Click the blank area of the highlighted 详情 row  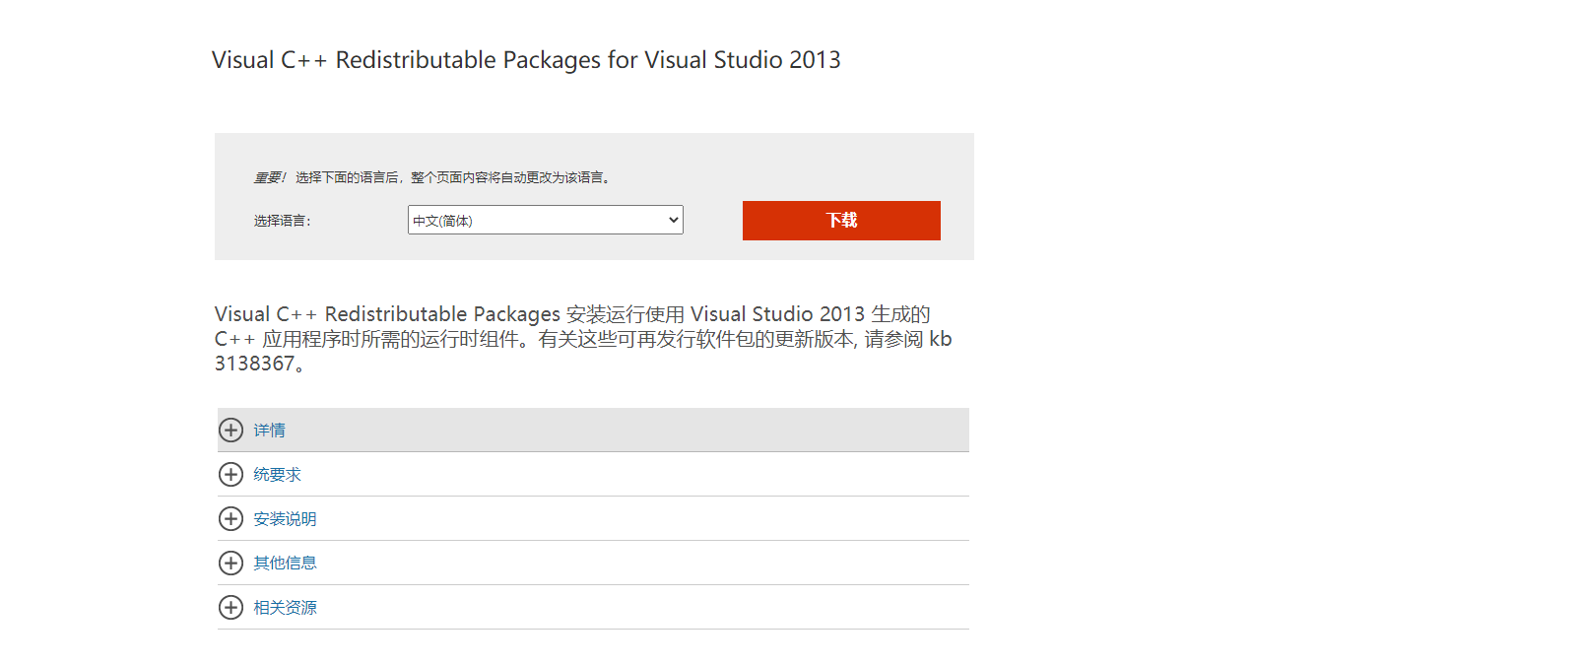pos(630,430)
